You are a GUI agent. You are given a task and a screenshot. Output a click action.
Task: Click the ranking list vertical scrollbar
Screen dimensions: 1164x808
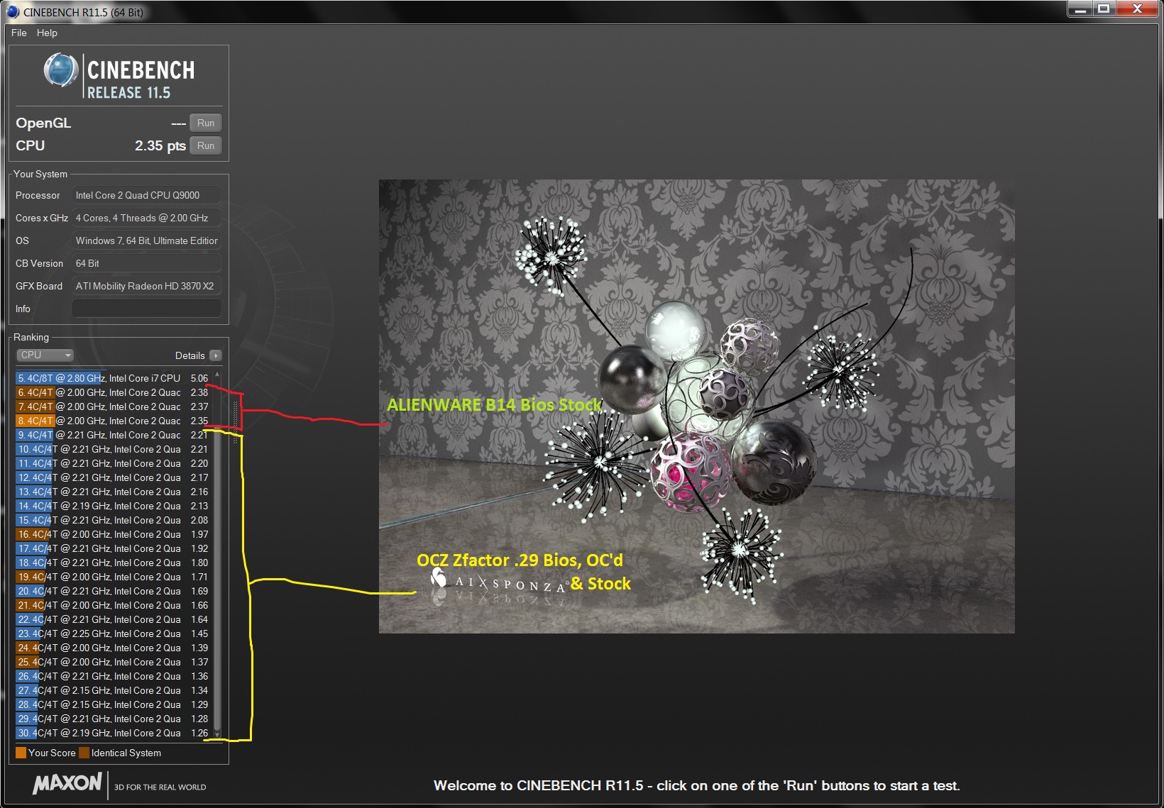tap(217, 553)
